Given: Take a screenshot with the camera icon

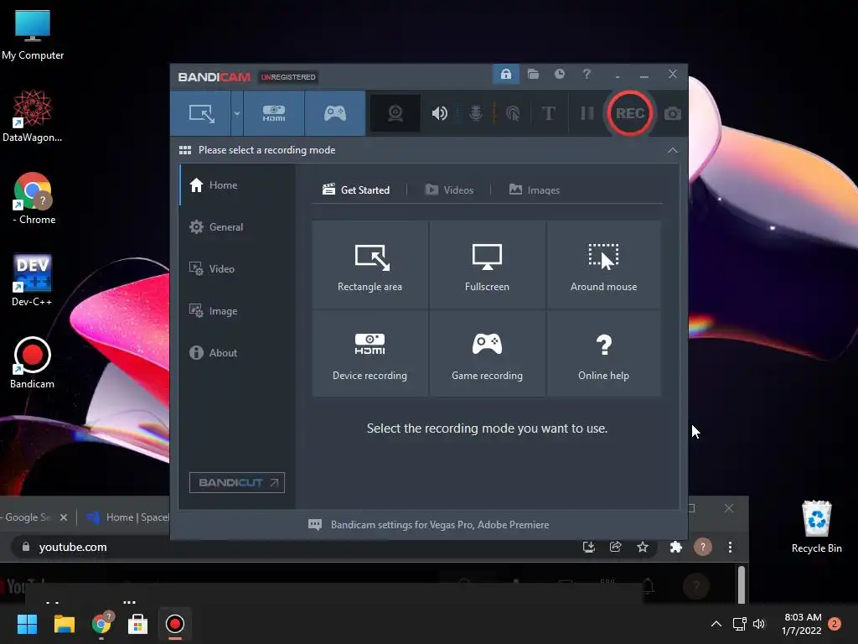Looking at the screenshot, I should (673, 113).
